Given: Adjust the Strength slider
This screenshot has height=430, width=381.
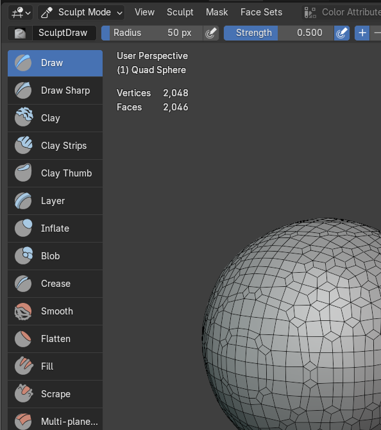Looking at the screenshot, I should (279, 33).
